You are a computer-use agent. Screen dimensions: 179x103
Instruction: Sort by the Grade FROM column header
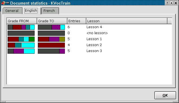(x=22, y=21)
